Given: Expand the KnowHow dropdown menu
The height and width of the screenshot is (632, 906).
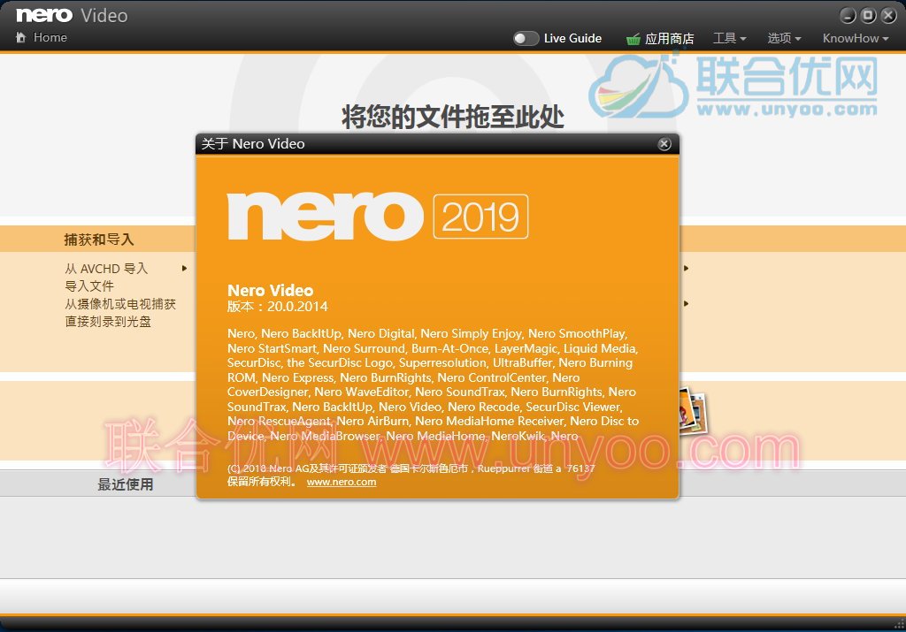Looking at the screenshot, I should [856, 38].
